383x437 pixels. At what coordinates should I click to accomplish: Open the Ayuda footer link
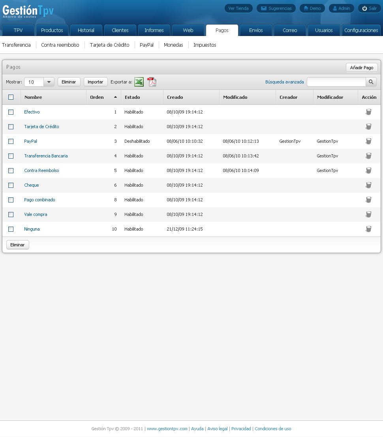coord(197,429)
